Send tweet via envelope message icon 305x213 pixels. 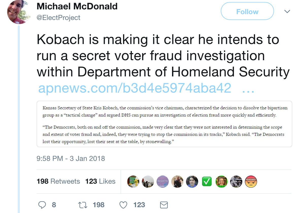click(164, 205)
